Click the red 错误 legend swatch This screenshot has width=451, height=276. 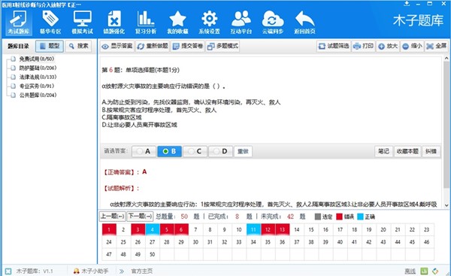pyautogui.click(x=340, y=217)
